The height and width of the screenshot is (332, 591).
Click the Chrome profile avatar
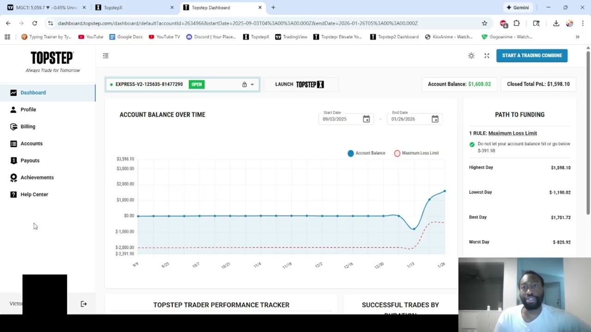click(x=569, y=23)
